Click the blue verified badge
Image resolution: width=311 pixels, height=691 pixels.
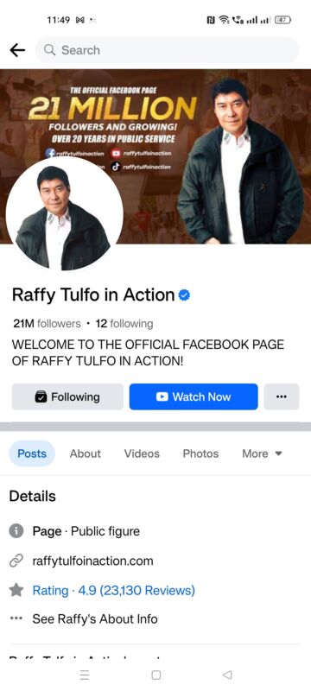coord(184,295)
